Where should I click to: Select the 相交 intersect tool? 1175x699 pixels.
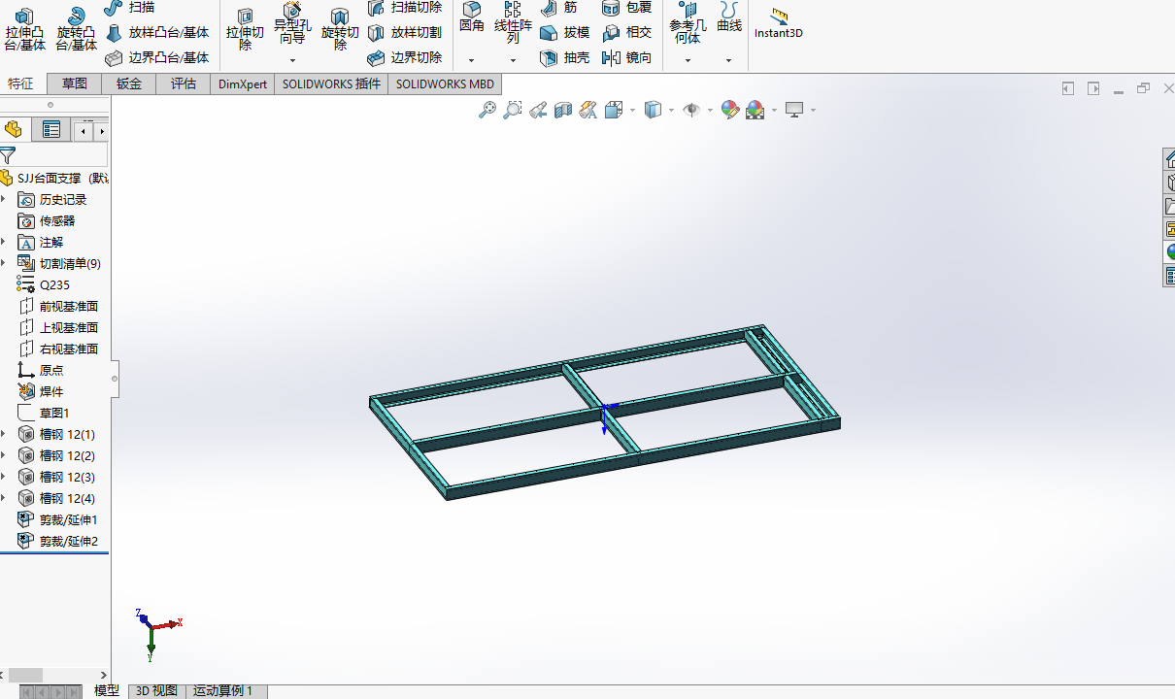point(626,33)
